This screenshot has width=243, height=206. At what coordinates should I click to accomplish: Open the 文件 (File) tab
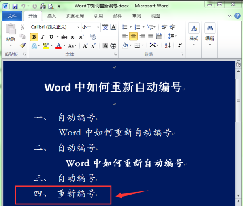click(12, 16)
